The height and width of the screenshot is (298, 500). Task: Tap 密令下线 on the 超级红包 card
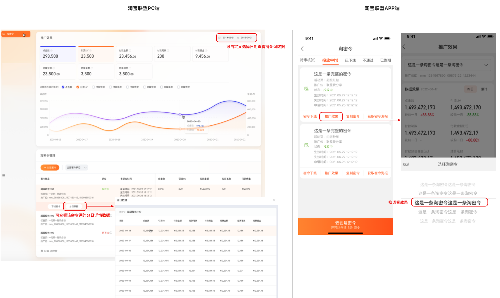pyautogui.click(x=310, y=117)
